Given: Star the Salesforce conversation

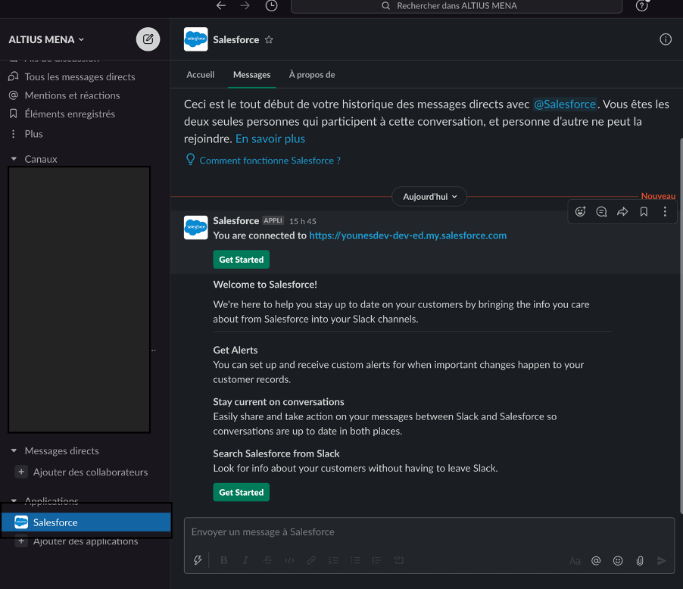Looking at the screenshot, I should 269,39.
